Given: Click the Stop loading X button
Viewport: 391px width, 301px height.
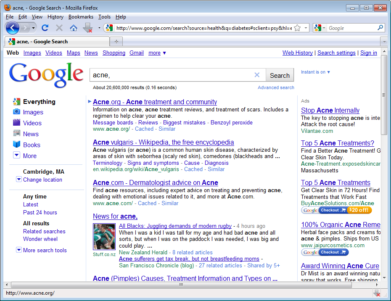Looking at the screenshot, I should pyautogui.click(x=59, y=28).
